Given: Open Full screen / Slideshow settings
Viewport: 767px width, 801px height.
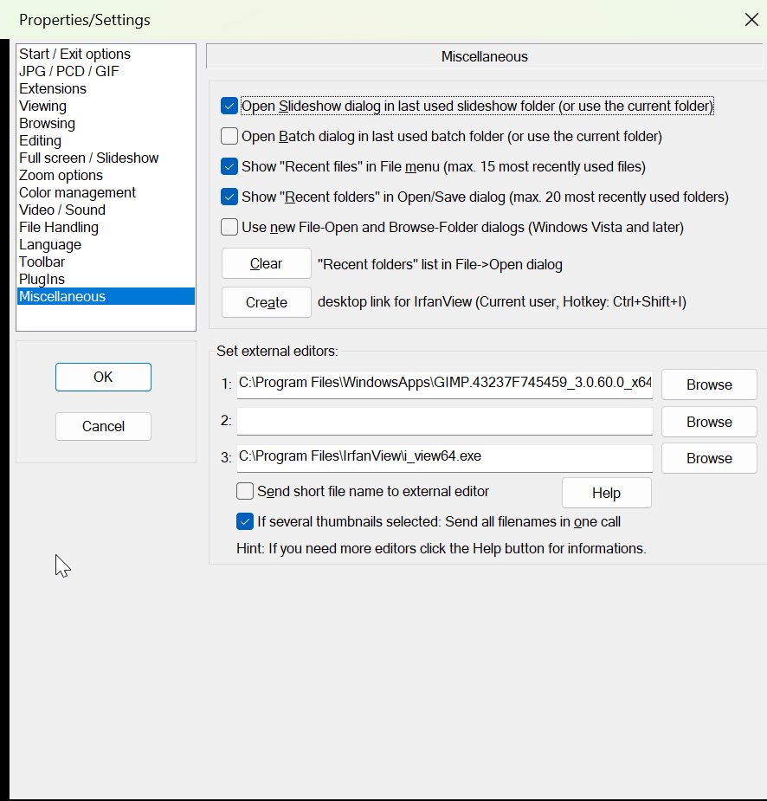Looking at the screenshot, I should click(x=89, y=158).
